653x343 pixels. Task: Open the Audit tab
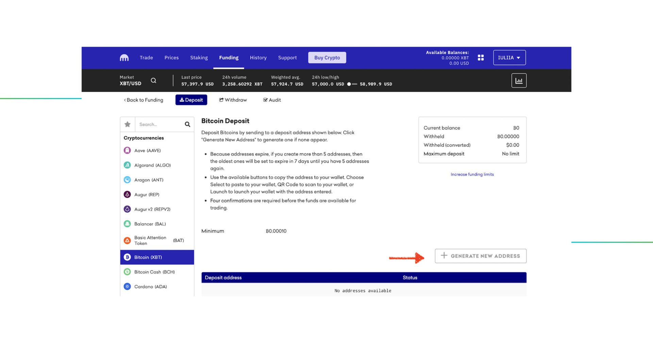(x=272, y=100)
